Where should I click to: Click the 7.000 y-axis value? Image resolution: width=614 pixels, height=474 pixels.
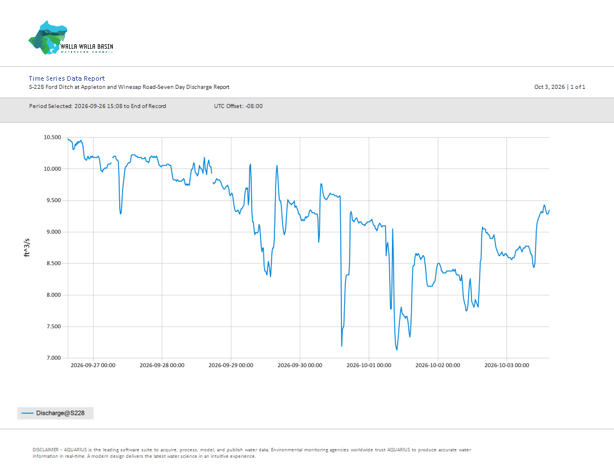pyautogui.click(x=53, y=358)
